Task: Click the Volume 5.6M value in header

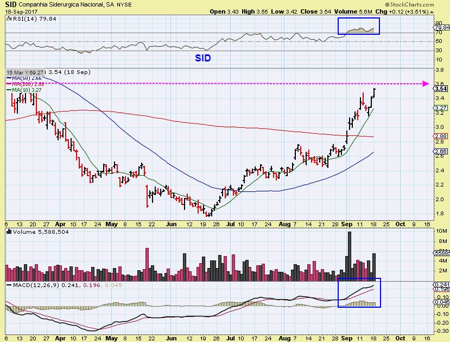Action: point(353,12)
